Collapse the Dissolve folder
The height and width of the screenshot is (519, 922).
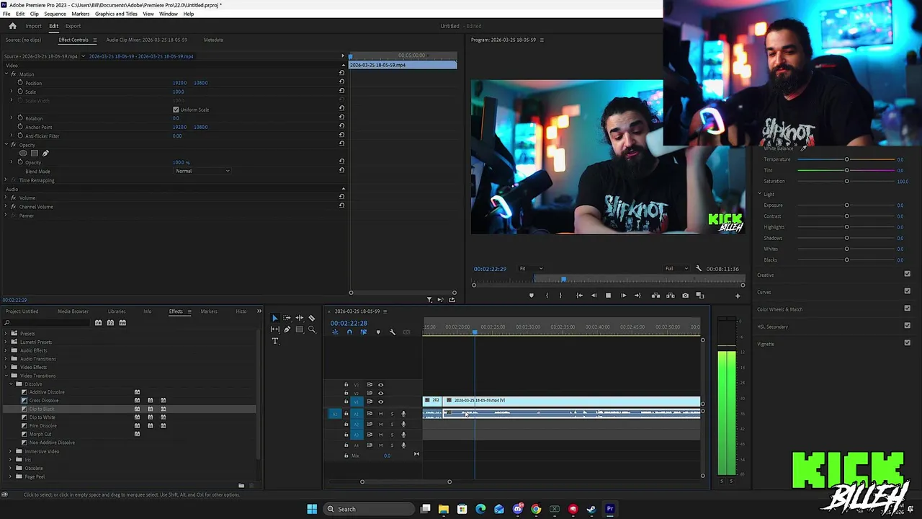pyautogui.click(x=12, y=384)
